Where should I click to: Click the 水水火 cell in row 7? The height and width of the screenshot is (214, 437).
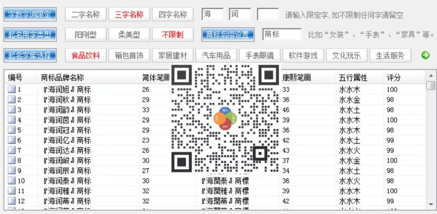(350, 151)
